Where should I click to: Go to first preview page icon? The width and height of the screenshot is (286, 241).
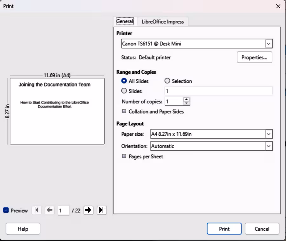pos(37,210)
